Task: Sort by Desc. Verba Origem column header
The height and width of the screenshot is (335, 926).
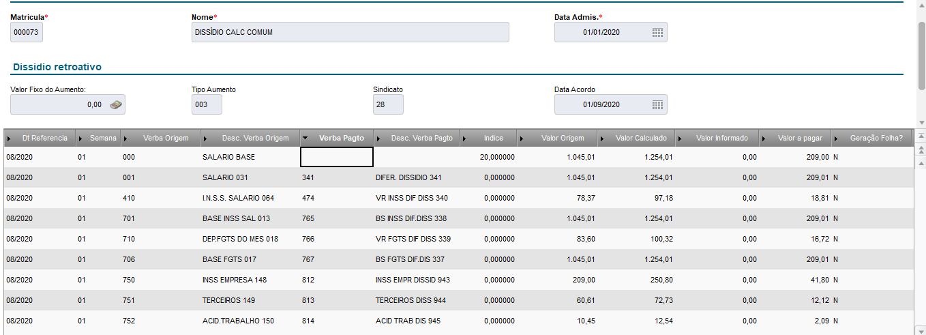Action: pos(250,138)
